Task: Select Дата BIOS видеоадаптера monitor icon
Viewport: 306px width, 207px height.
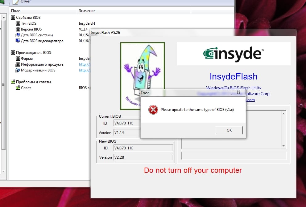Action: [x=18, y=41]
